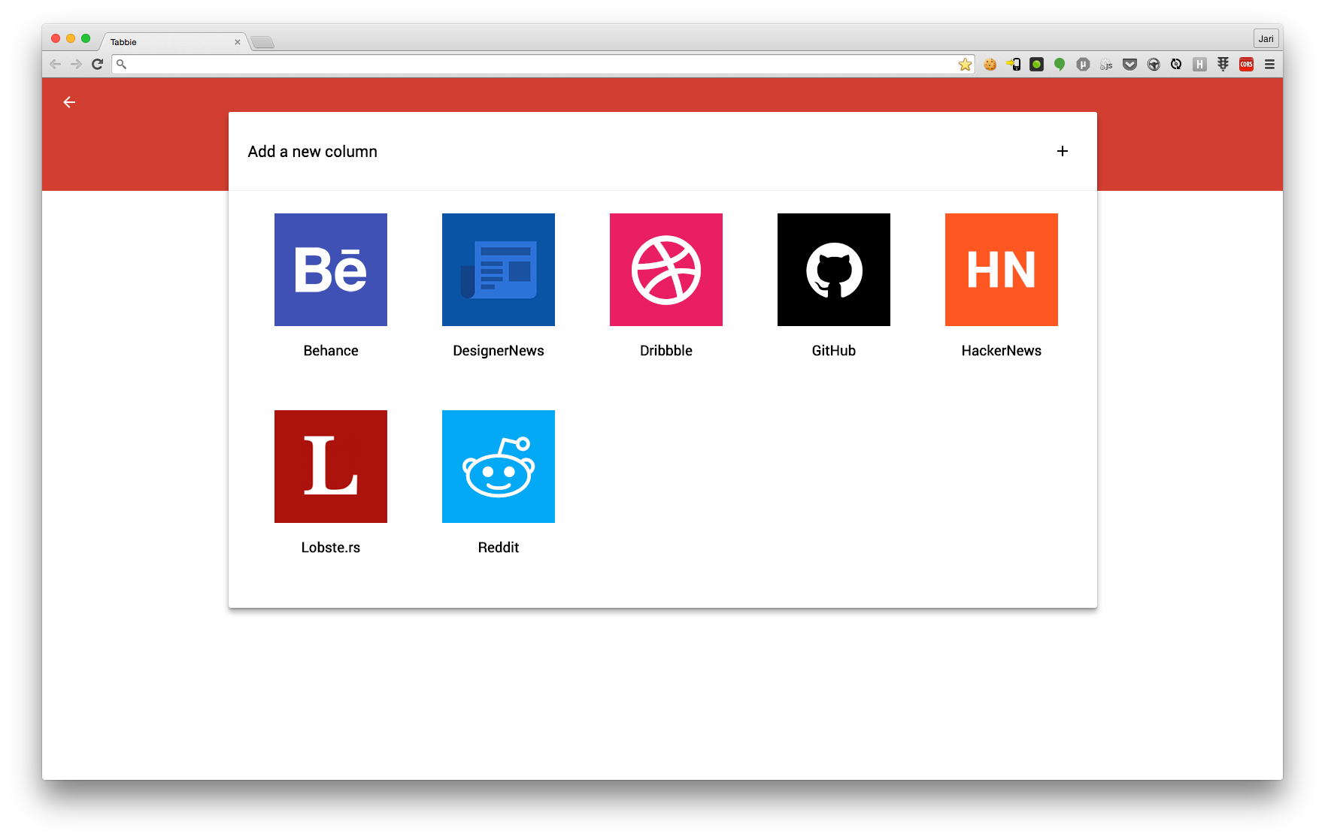Click the browser forward arrow button
This screenshot has height=840, width=1325.
point(76,64)
